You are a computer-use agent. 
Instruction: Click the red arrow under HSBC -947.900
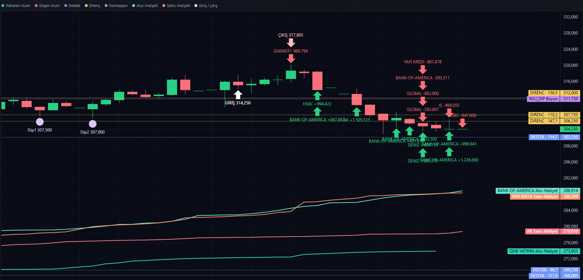coord(462,123)
